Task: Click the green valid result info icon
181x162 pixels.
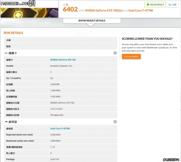Action: pos(148,5)
